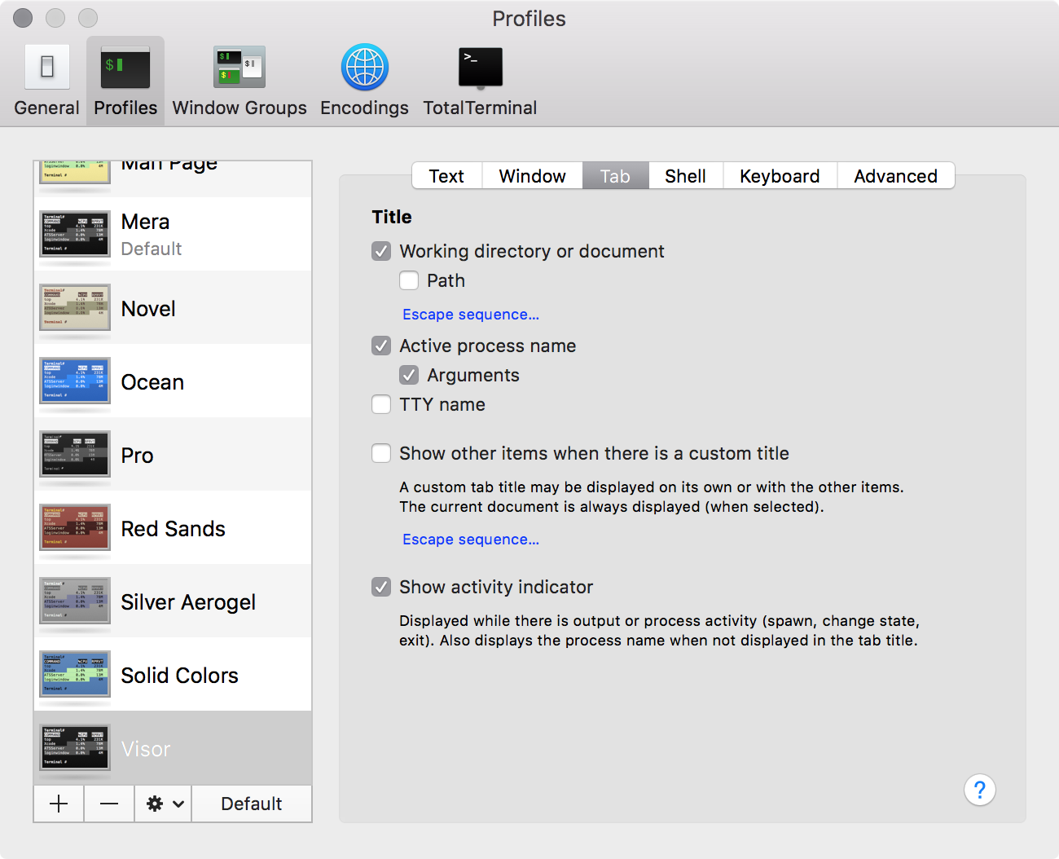Screen dimensions: 1059x859
Task: Select the Mera profile thumbnail
Action: pos(75,234)
